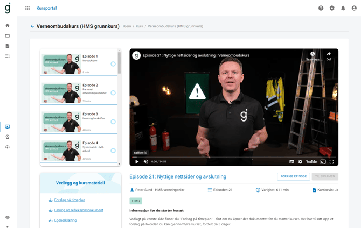Image resolution: width=361 pixels, height=228 pixels.
Task: Click the Del share arrow in video
Action: (329, 54)
